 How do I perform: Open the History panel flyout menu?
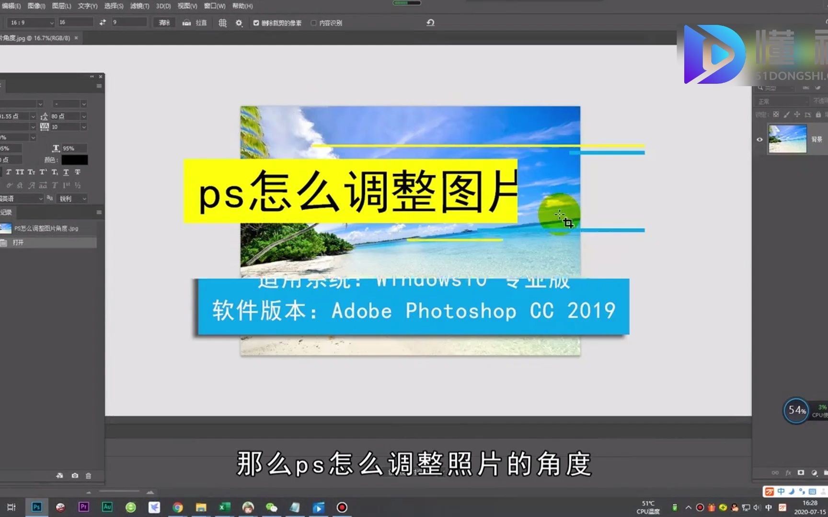(x=99, y=212)
